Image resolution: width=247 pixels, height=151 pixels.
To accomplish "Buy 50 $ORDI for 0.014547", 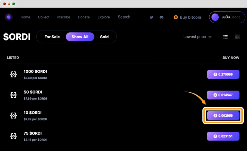I will coord(223,95).
